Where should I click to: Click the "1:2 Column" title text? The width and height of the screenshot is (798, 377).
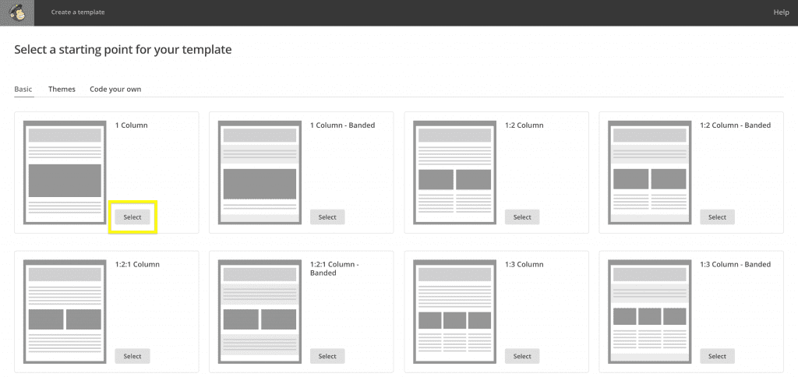[x=524, y=125]
